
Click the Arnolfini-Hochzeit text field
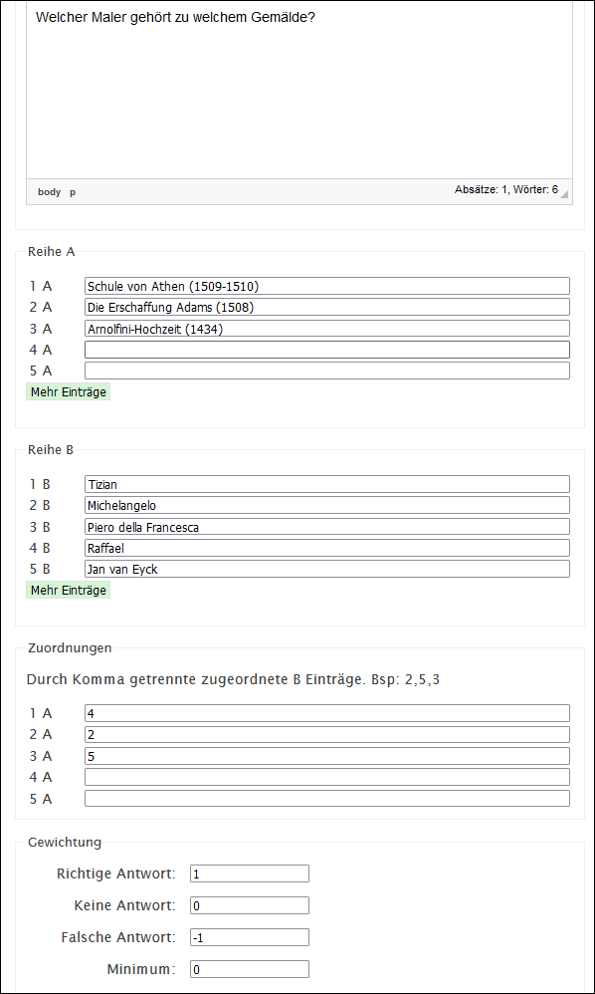click(x=327, y=329)
